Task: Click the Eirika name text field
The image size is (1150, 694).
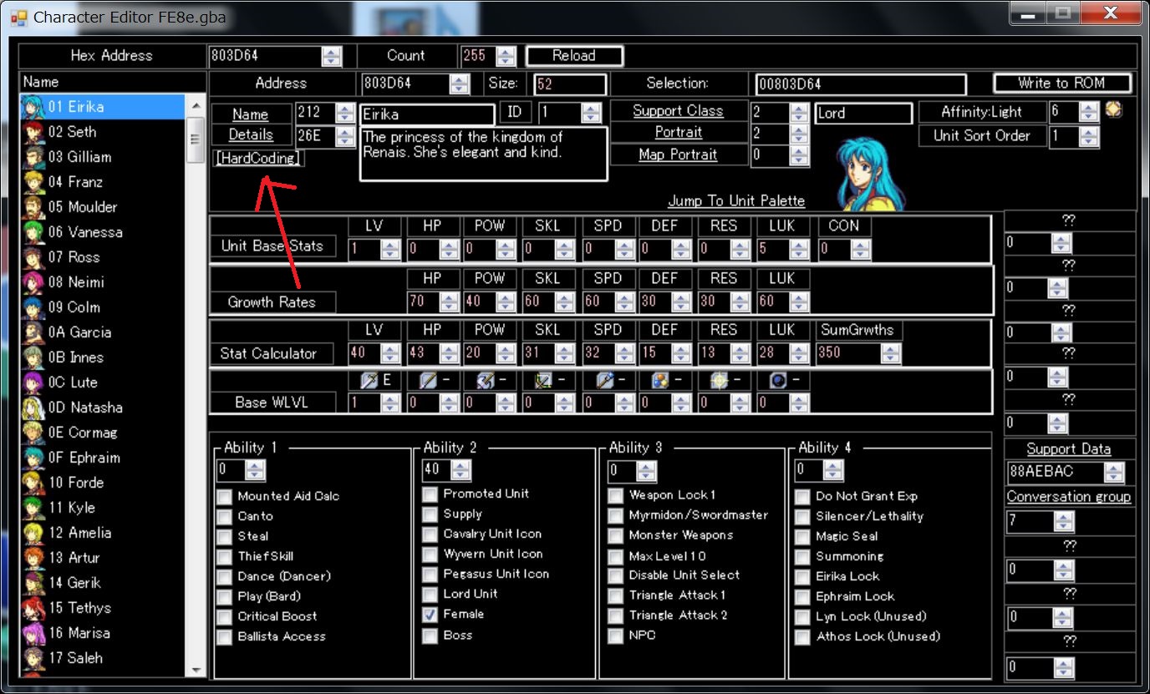Action: click(x=427, y=115)
